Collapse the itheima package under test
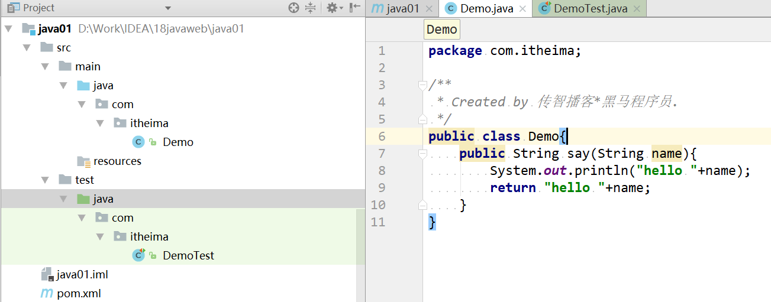Screen dimensions: 771x302 (99, 236)
